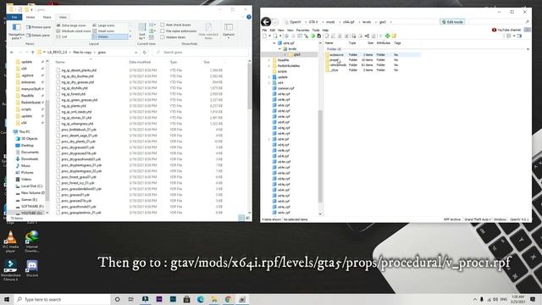Open Task View on taskbar
The width and height of the screenshot is (542, 305).
131,299
